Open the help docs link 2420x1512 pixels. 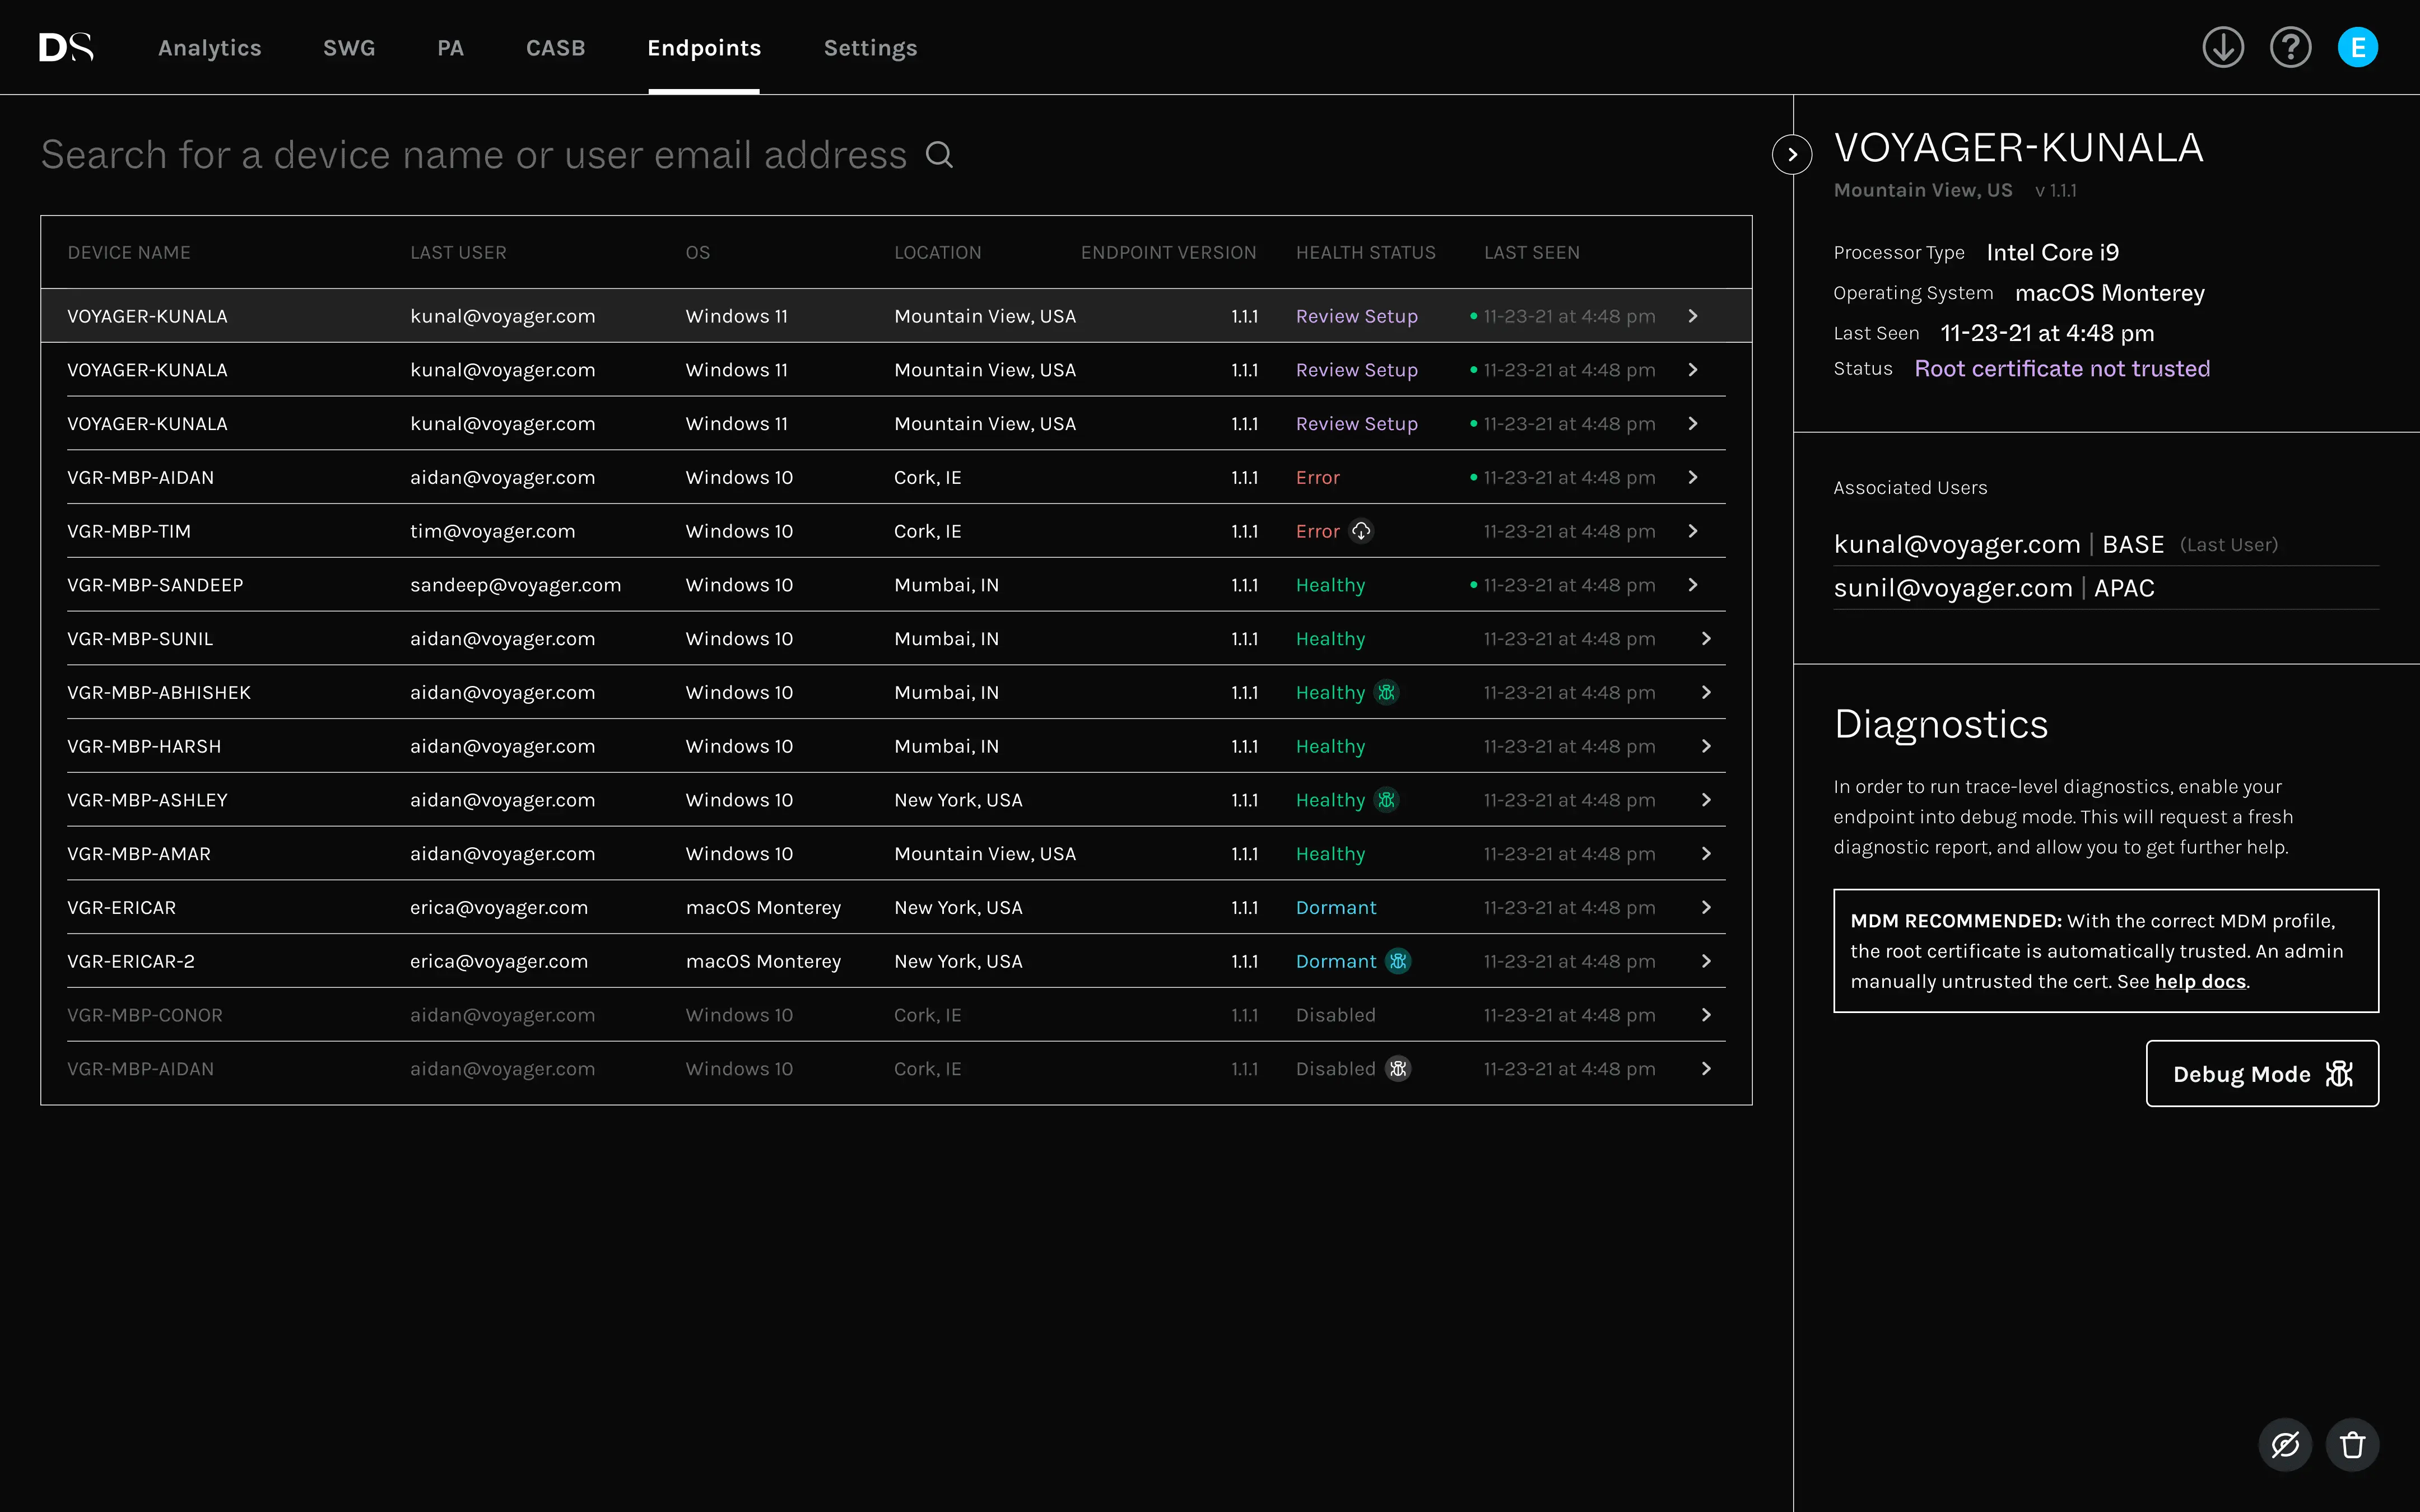tap(2200, 981)
